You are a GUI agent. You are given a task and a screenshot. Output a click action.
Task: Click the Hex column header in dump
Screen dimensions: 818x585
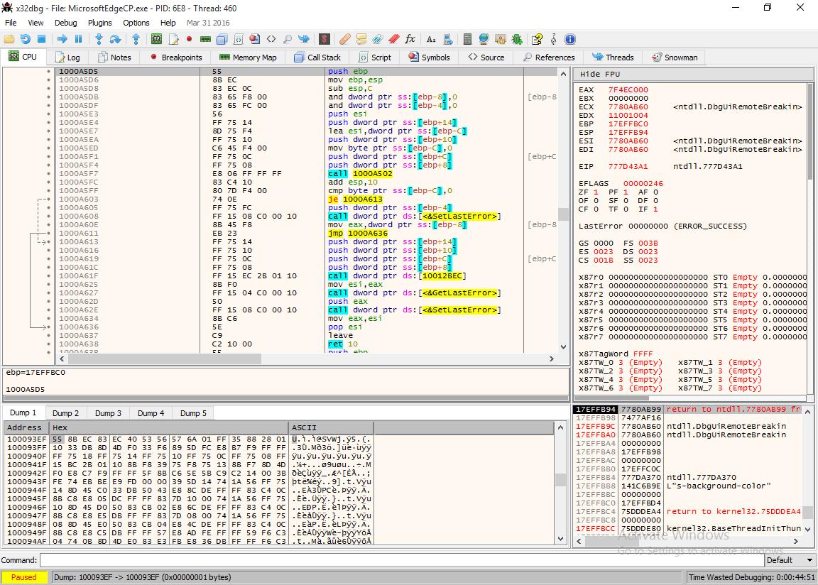tap(168, 427)
